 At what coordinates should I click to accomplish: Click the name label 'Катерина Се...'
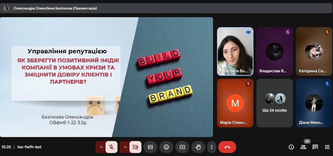(312, 71)
